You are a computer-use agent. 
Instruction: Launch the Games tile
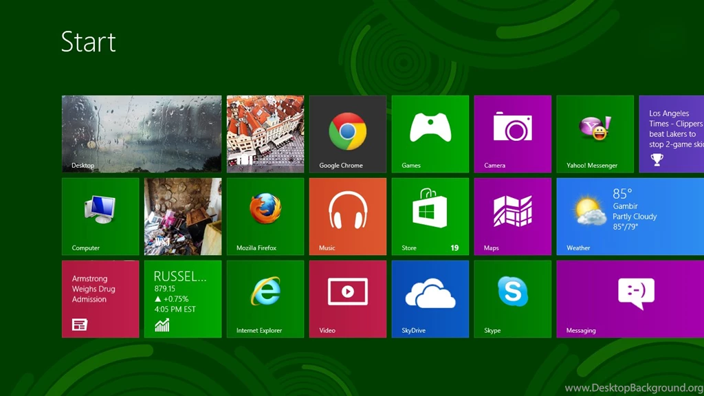click(430, 134)
